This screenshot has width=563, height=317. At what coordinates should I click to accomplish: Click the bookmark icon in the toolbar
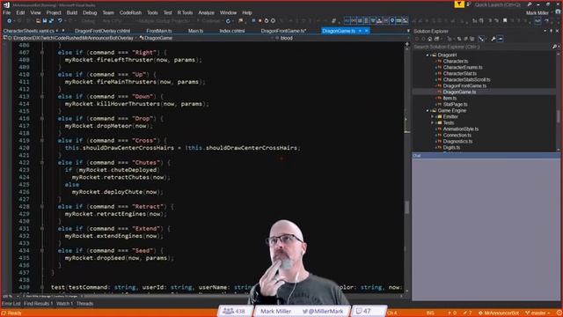pos(505,21)
